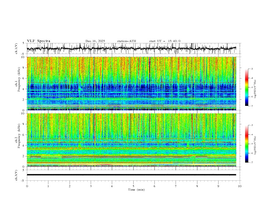Click the "ch.3(V)" axis label

pos(16,175)
